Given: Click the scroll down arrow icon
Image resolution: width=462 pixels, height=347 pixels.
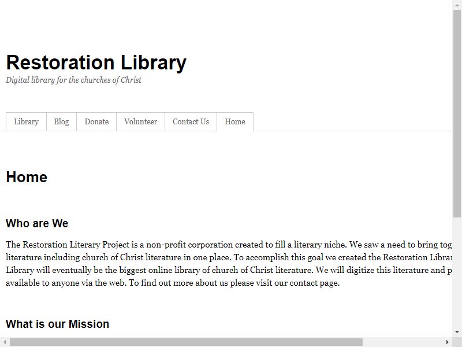Looking at the screenshot, I should pyautogui.click(x=457, y=332).
